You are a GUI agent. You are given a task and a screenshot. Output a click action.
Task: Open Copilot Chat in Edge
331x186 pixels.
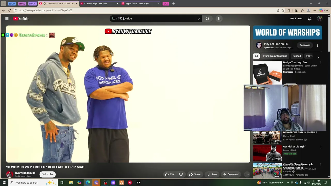coord(324,10)
